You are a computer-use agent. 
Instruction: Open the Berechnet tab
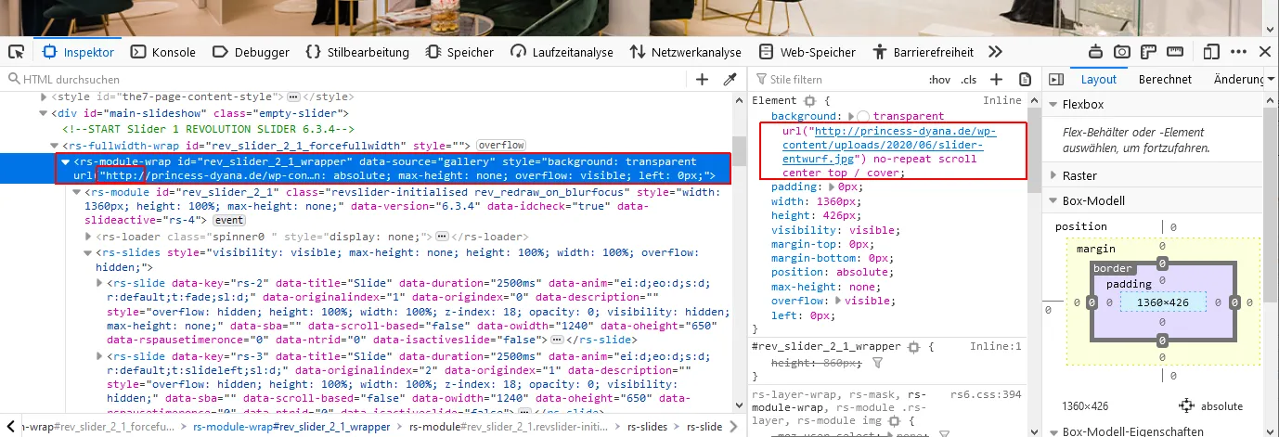(1165, 80)
